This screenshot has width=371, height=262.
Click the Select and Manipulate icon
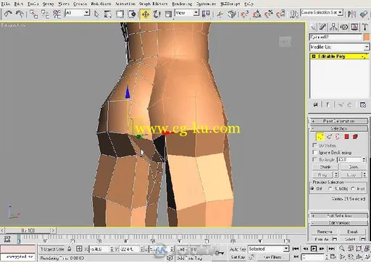pos(220,14)
